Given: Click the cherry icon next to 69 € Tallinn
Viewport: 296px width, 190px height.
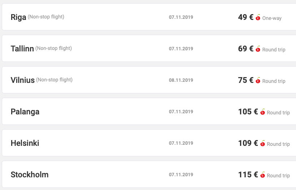Looking at the screenshot, I should point(258,49).
